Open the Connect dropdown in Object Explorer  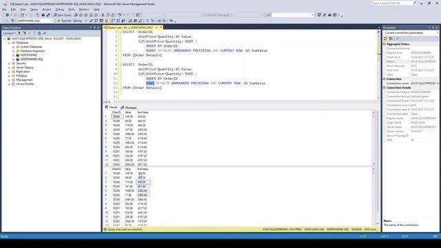(x=10, y=33)
